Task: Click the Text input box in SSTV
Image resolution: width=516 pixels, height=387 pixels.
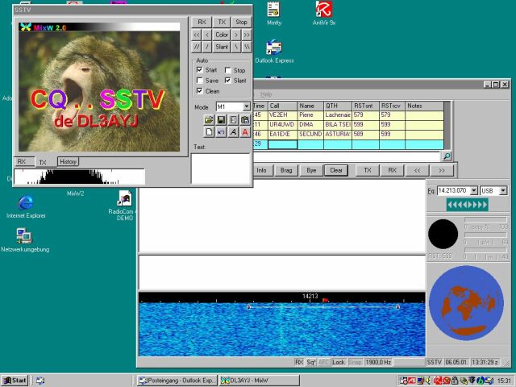Action: (220, 169)
